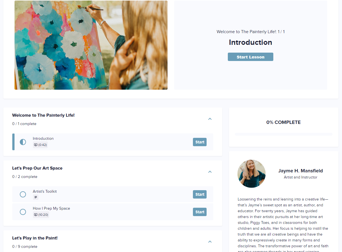This screenshot has width=342, height=252.
Task: Click the 0% complete progress bar
Action: [284, 134]
